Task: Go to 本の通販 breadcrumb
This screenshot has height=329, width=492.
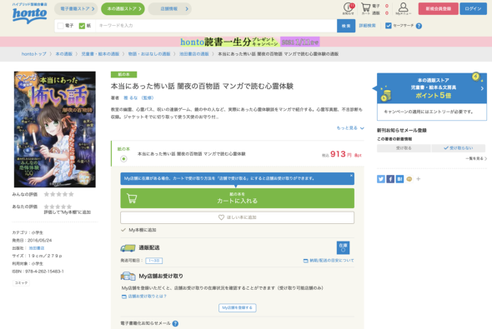Action: (64, 54)
